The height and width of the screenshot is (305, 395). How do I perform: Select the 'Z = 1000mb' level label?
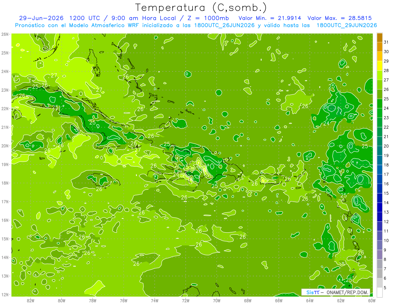208,18
